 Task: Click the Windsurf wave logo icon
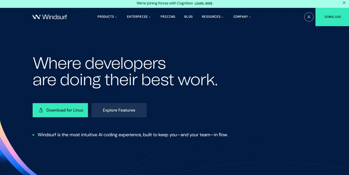pos(36,17)
